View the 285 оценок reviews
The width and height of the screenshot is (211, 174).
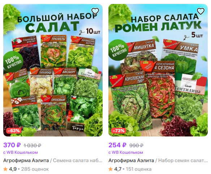click(x=35, y=169)
